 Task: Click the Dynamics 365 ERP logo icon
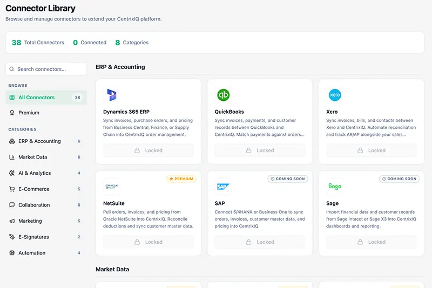[112, 95]
